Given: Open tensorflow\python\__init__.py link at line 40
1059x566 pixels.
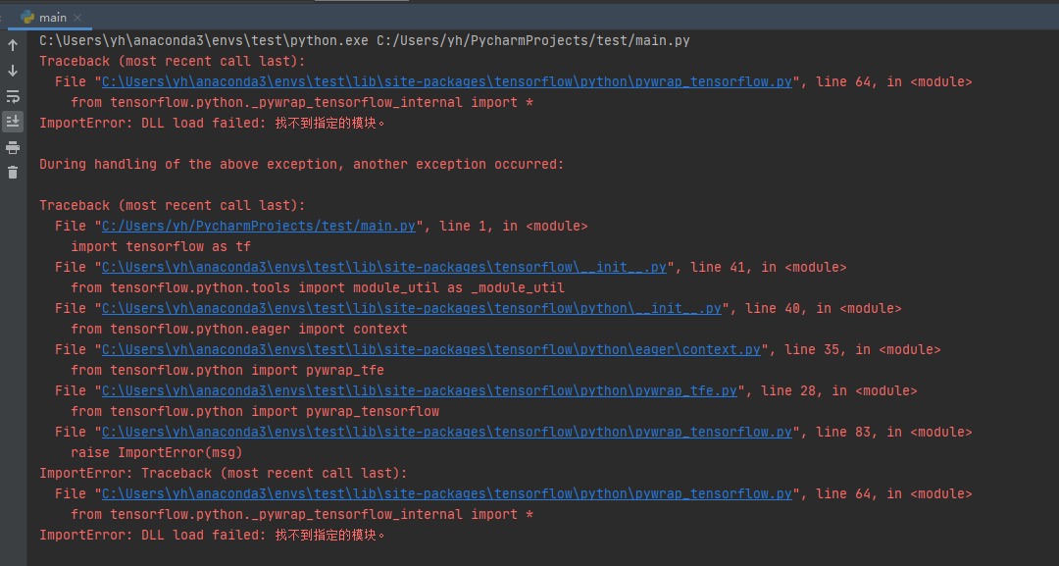Looking at the screenshot, I should tap(411, 309).
